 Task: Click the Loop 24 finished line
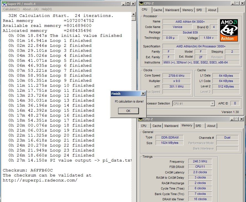click(x=52, y=155)
